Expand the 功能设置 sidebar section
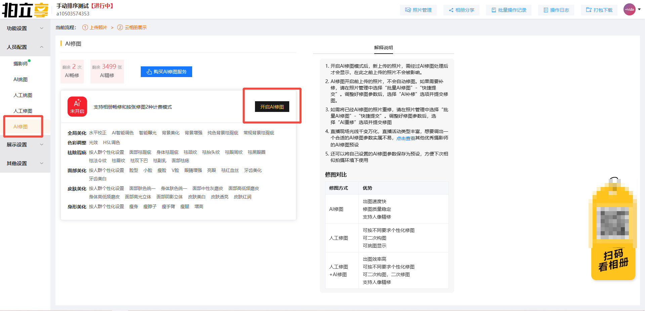This screenshot has width=645, height=311. 25,28
